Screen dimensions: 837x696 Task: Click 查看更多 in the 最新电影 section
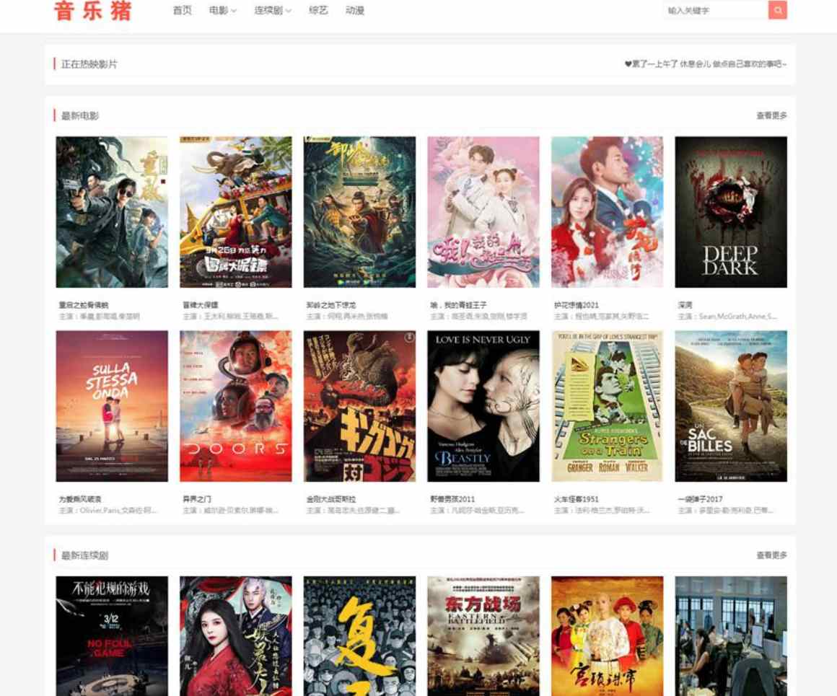[x=771, y=115]
